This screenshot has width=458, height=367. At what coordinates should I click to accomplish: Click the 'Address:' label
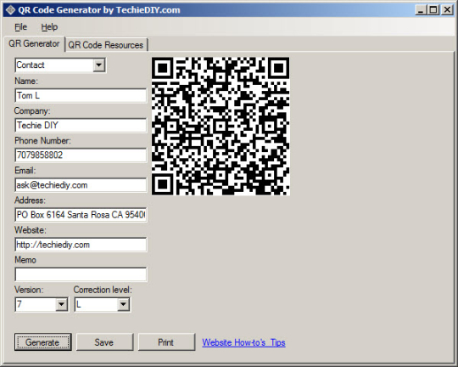point(30,200)
